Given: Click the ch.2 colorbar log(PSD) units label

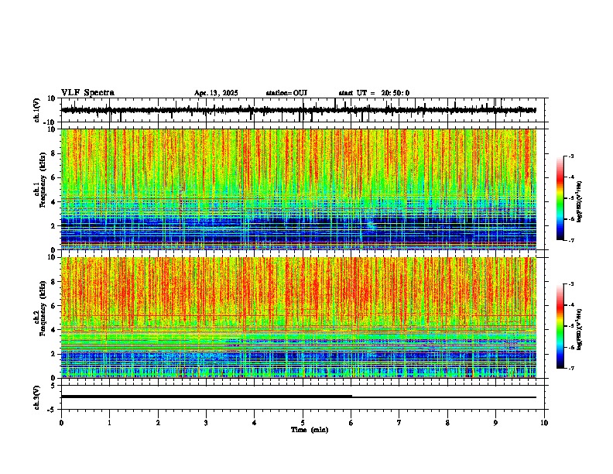Looking at the screenshot, I should click(580, 329).
